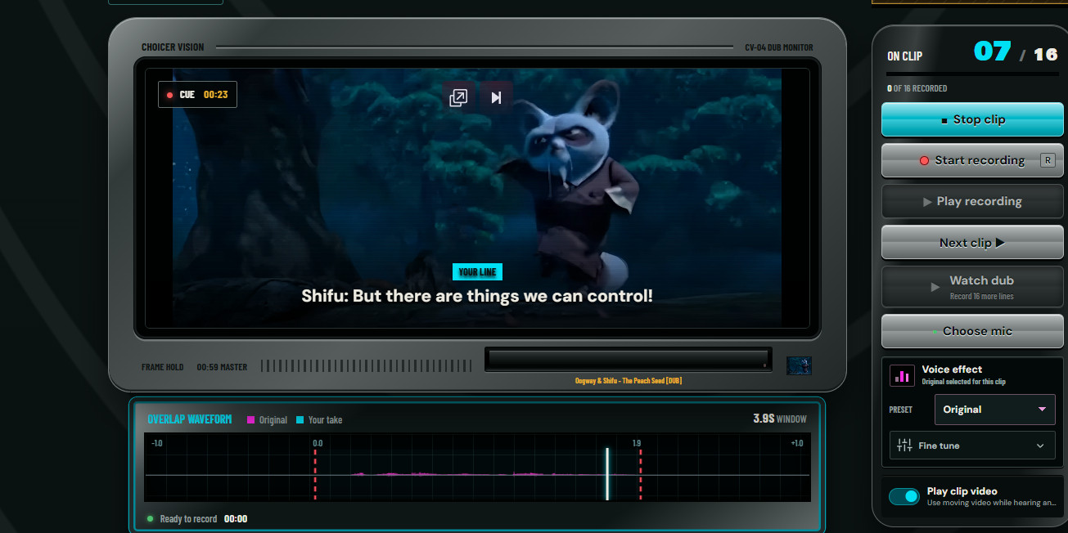1068x533 pixels.
Task: Click the CHOICER VISION label
Action: 173,47
